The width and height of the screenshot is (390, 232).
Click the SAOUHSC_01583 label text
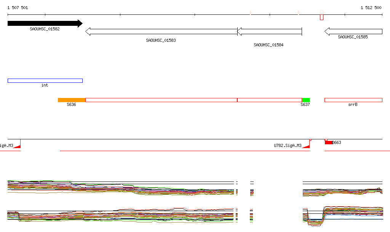point(161,40)
